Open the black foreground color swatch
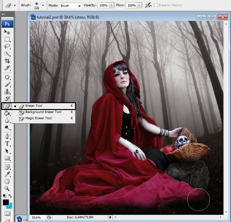Screen dimensions: 231x222 coord(6,203)
